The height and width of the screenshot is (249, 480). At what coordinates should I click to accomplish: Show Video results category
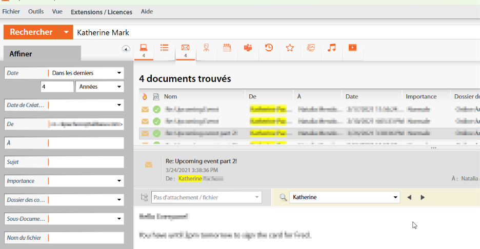pyautogui.click(x=352, y=48)
